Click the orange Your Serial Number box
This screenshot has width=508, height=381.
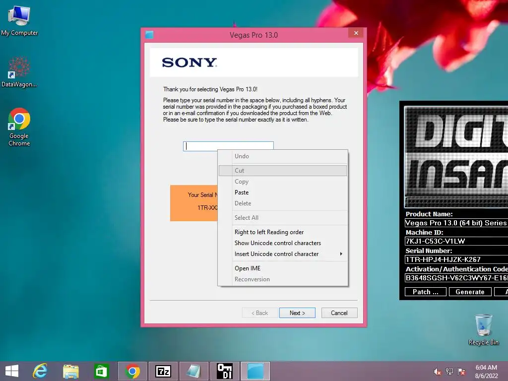click(194, 203)
